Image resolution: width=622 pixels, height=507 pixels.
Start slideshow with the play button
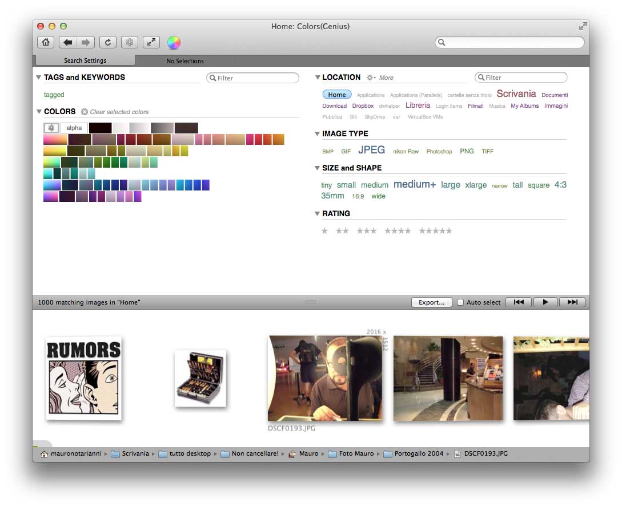pos(545,302)
